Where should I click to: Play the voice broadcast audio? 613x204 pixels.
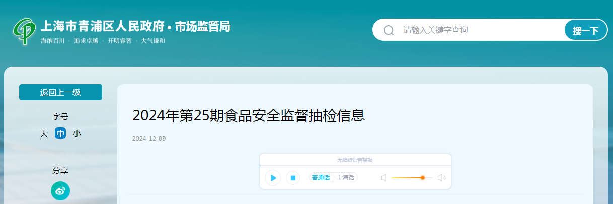(x=273, y=178)
